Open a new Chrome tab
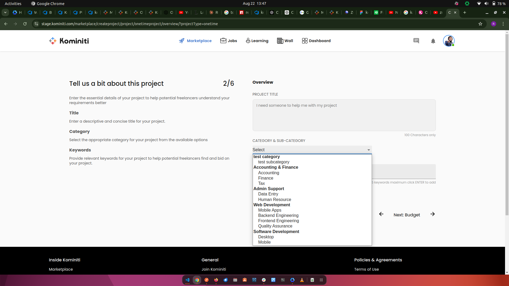This screenshot has height=286, width=509. point(465,12)
